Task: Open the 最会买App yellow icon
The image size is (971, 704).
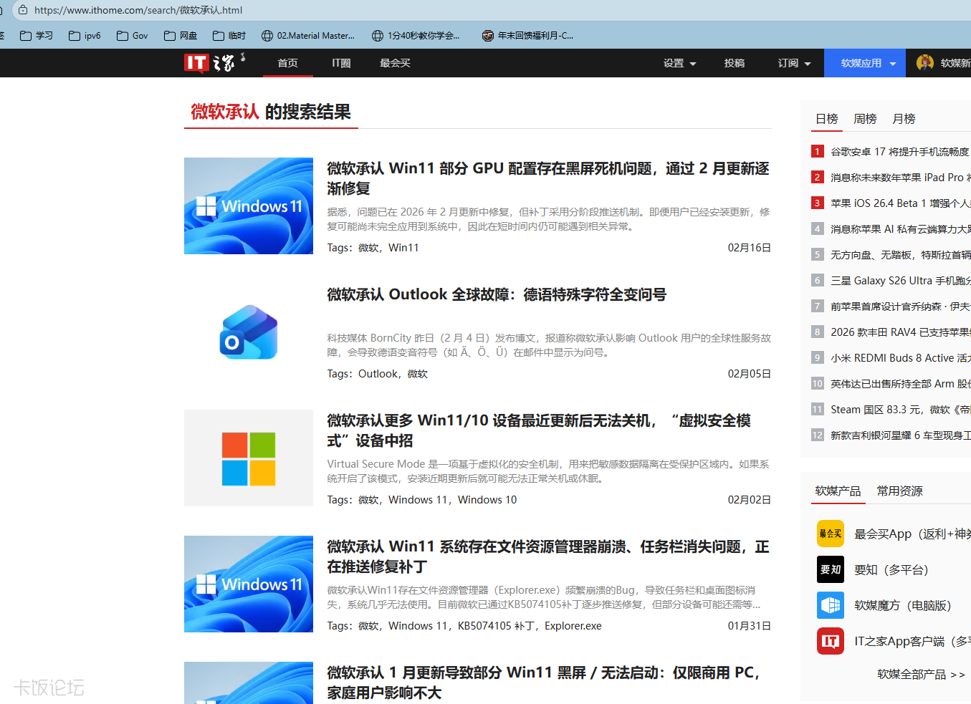Action: [831, 534]
